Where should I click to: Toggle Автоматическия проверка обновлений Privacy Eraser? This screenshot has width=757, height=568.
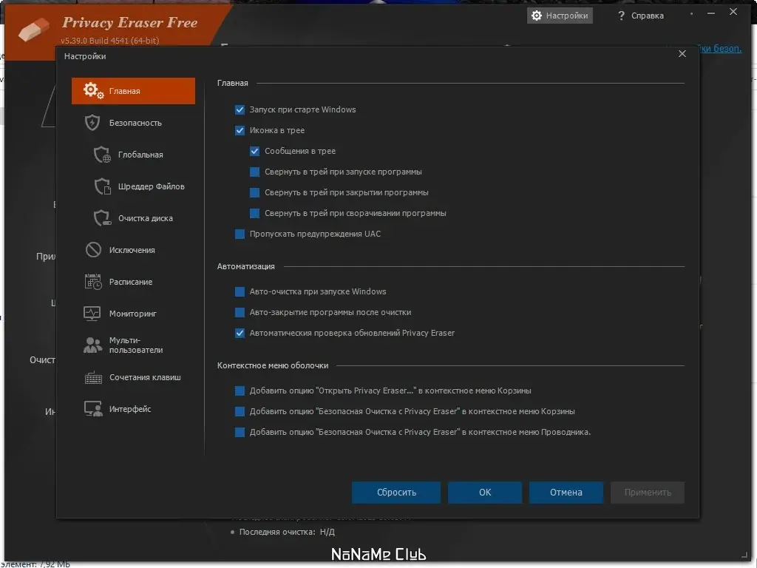(240, 334)
